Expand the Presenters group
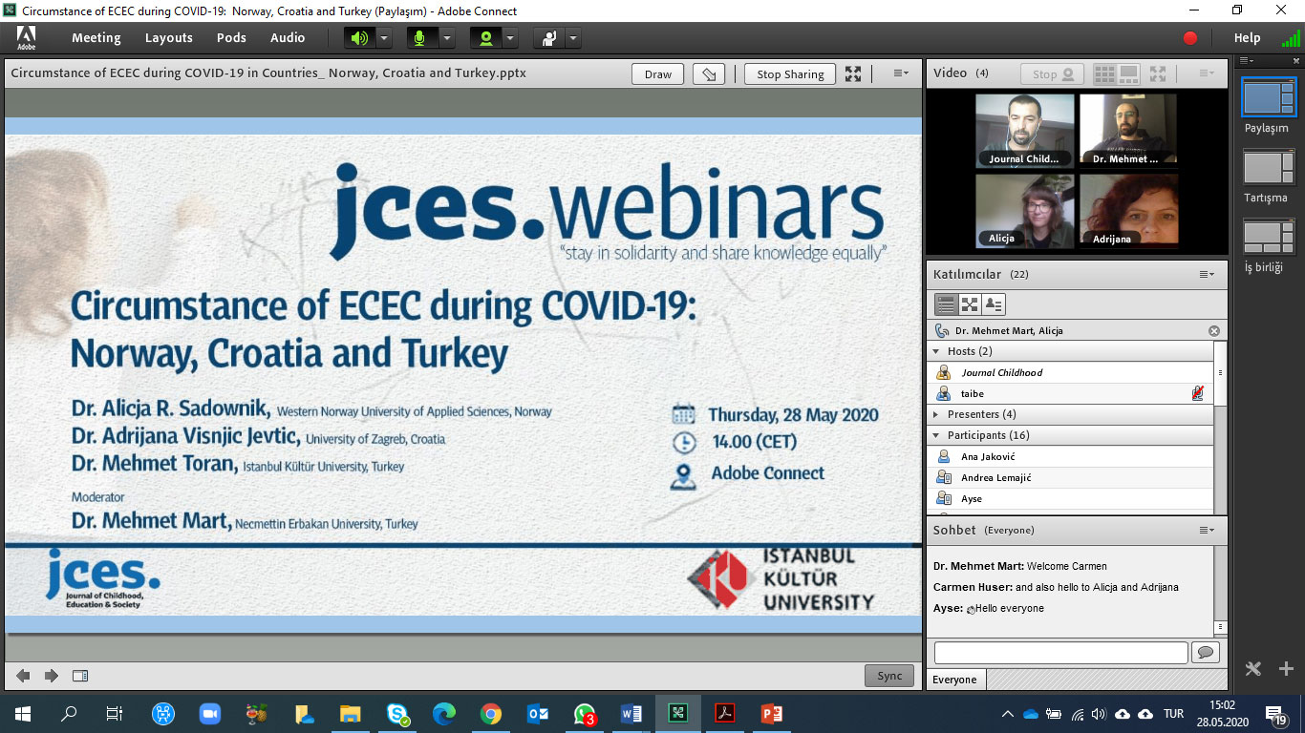 click(936, 414)
